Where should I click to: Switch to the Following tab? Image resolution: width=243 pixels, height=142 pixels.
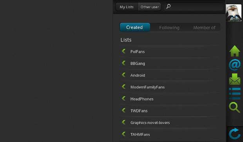coord(169,27)
